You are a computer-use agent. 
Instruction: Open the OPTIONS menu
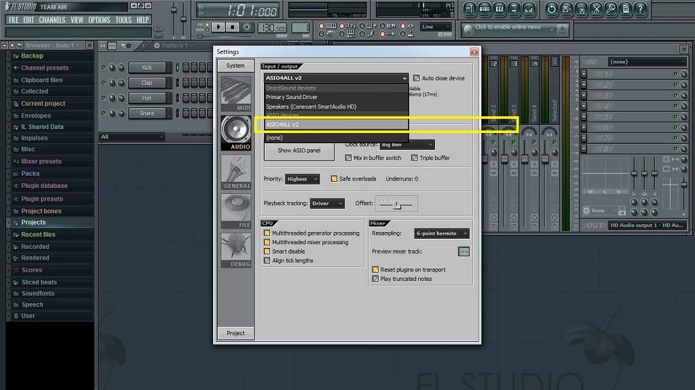pos(99,20)
